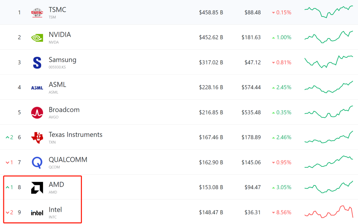Open the TSMC company name link
Image resolution: width=358 pixels, height=224 pixels.
point(57,10)
